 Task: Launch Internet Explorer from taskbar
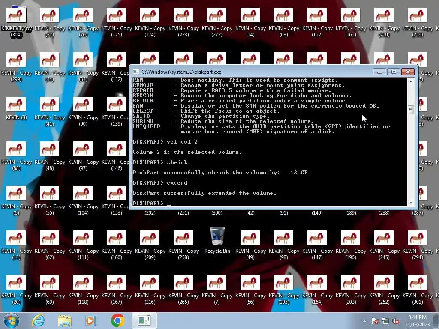point(38,320)
